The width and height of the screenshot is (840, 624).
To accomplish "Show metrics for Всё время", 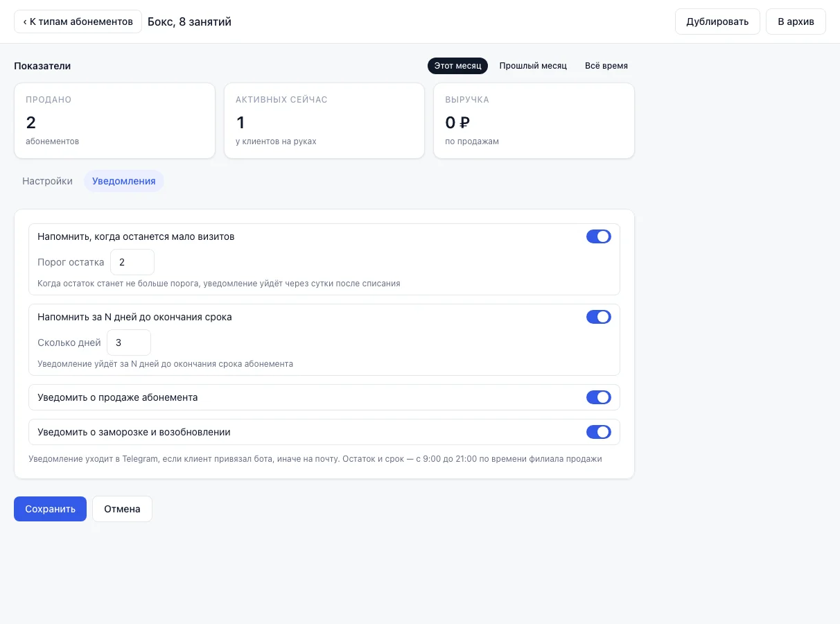I will 606,66.
